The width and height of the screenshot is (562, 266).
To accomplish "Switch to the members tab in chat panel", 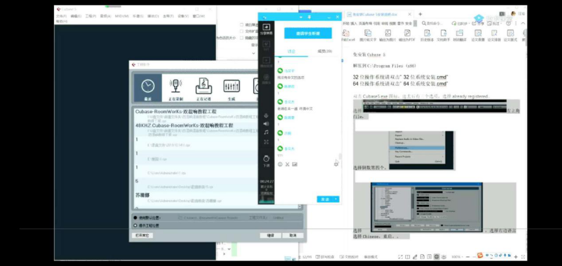I will [x=323, y=51].
